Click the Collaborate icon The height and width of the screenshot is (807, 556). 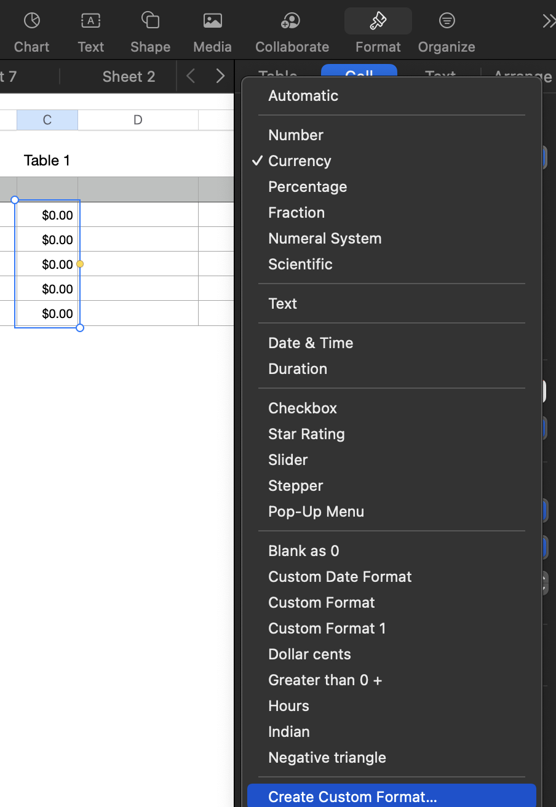292,22
